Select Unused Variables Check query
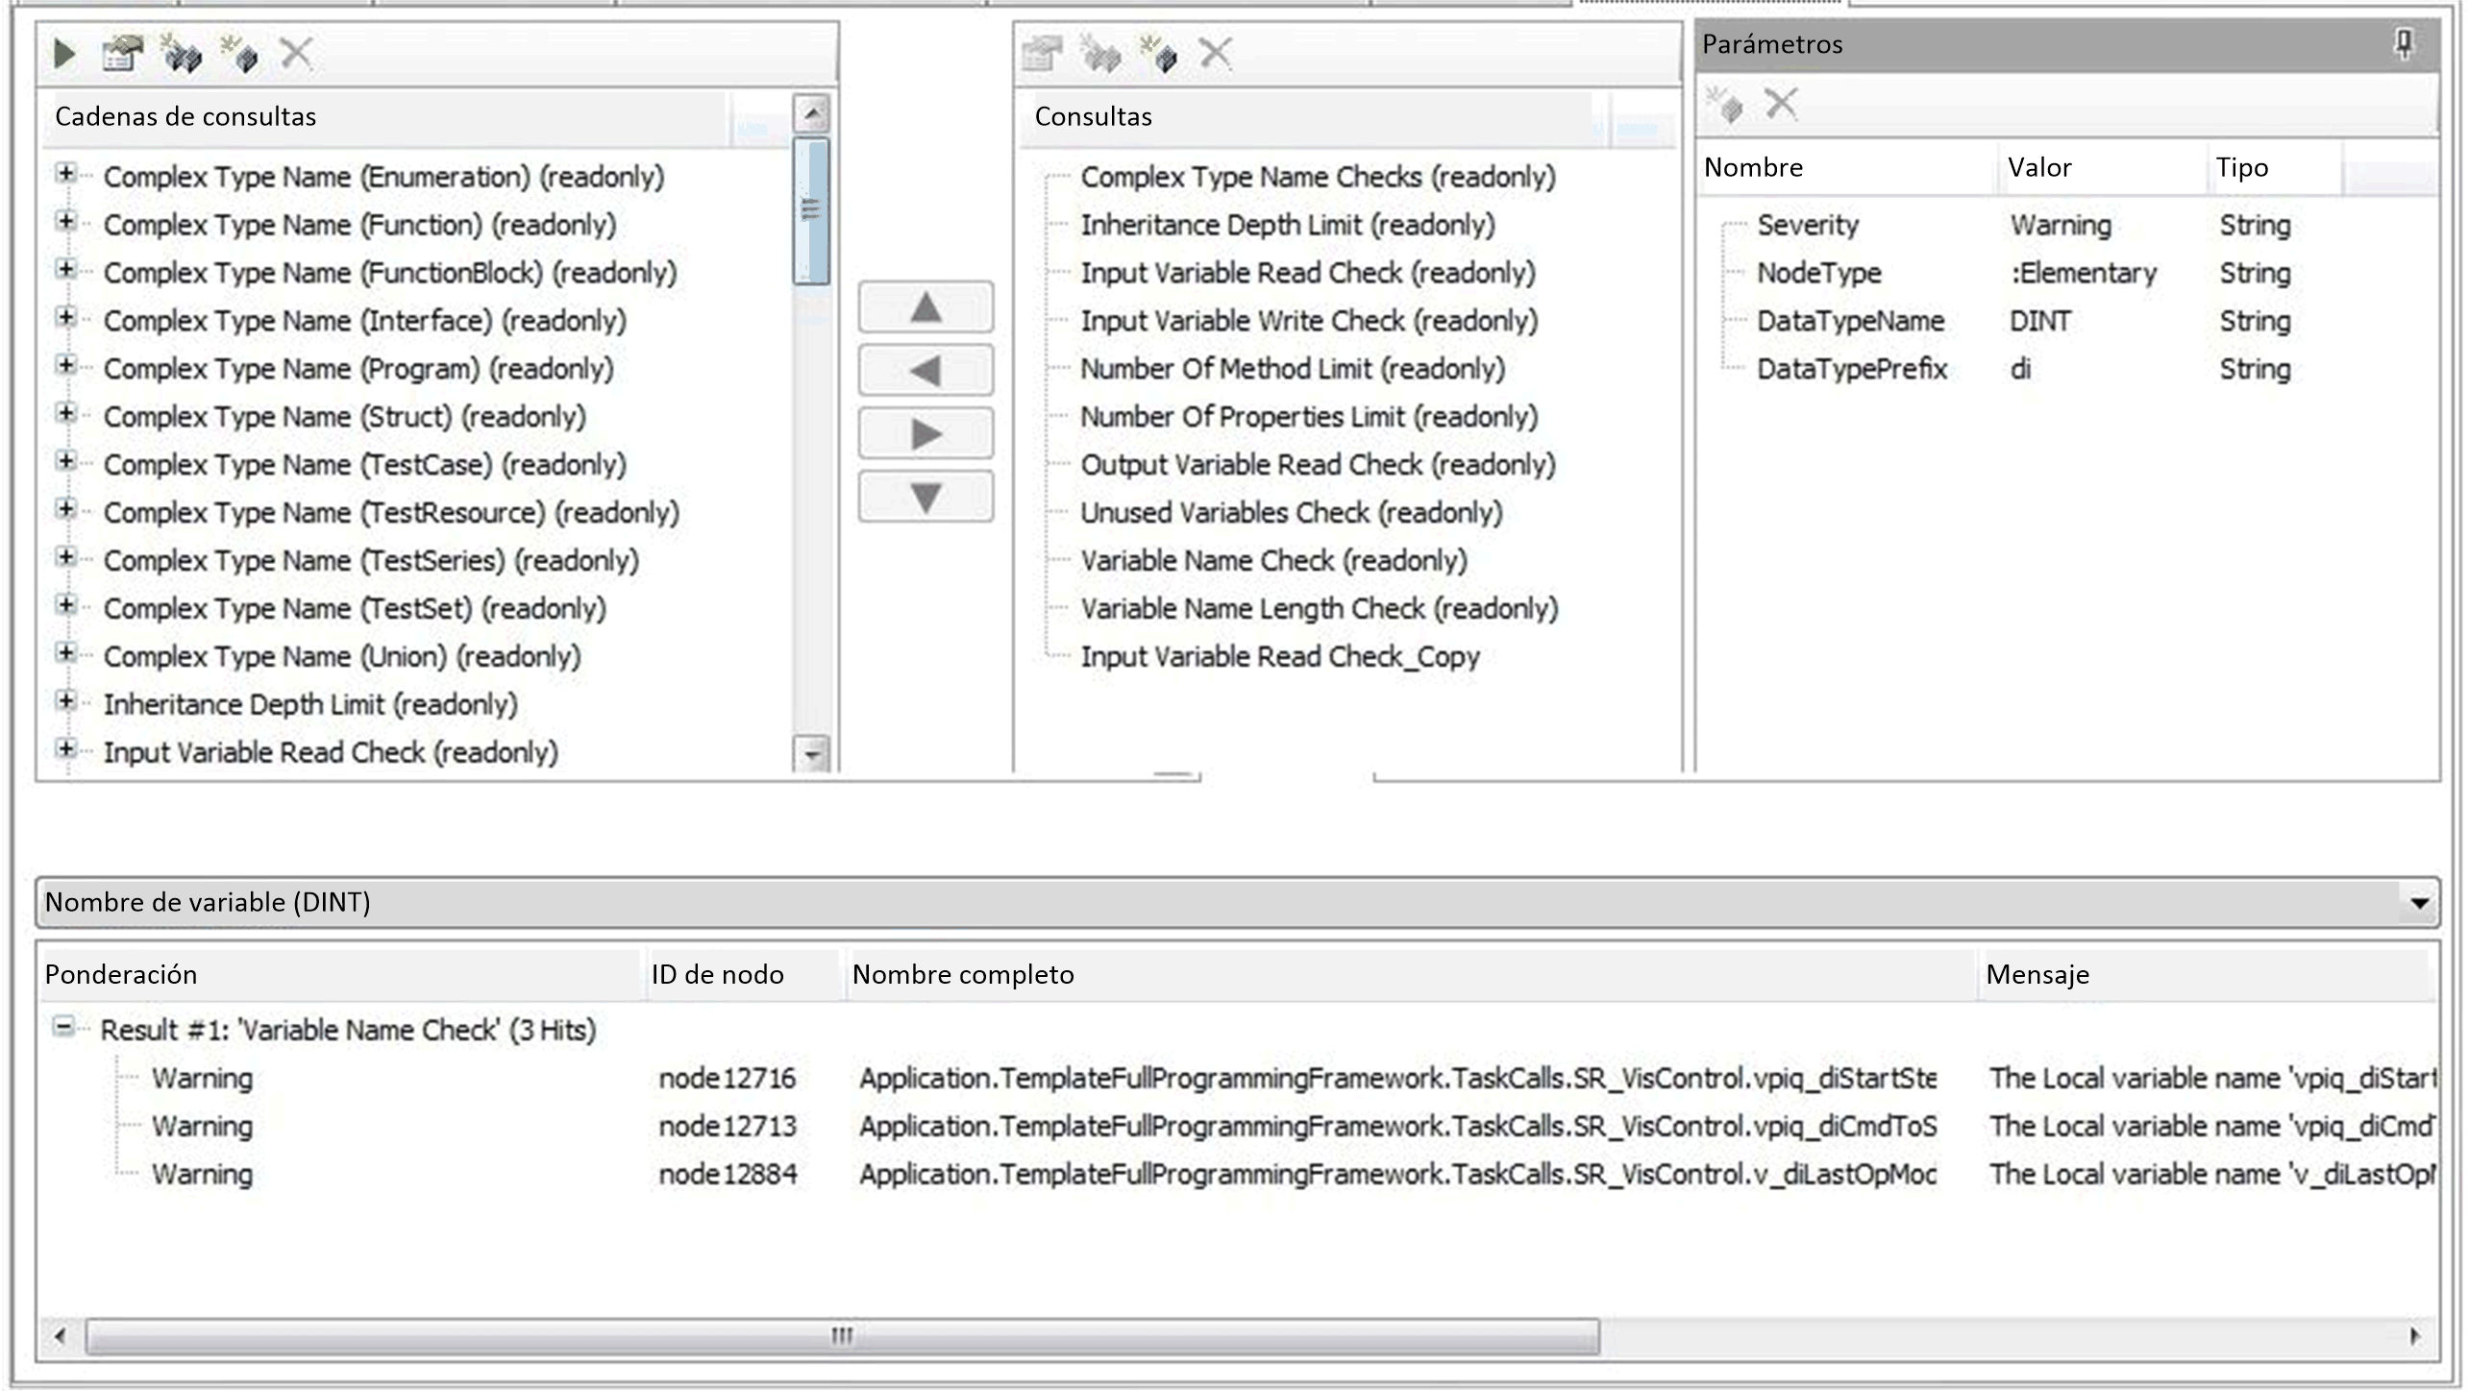 [1292, 513]
